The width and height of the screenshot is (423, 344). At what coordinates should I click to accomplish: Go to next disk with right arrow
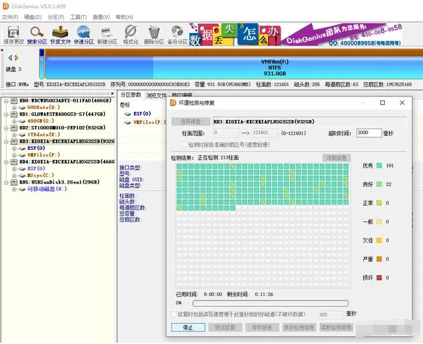17,57
